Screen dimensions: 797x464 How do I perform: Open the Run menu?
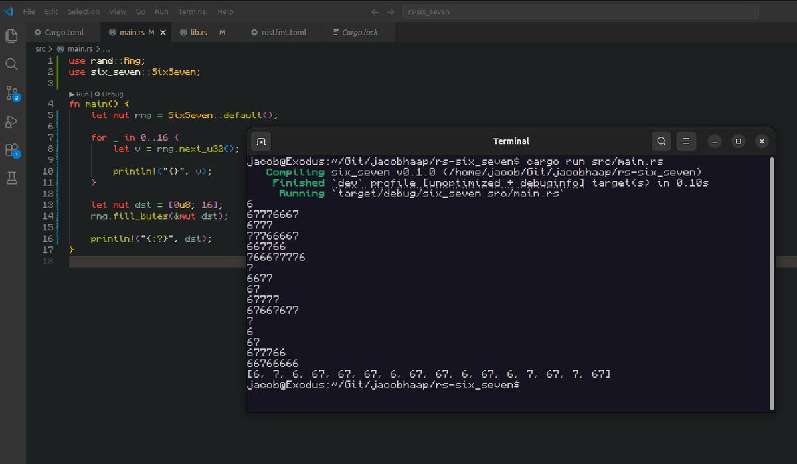pos(161,11)
